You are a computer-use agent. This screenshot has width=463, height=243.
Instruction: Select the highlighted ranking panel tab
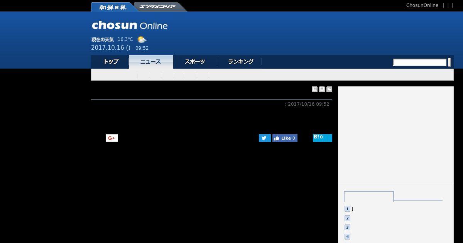(369, 196)
